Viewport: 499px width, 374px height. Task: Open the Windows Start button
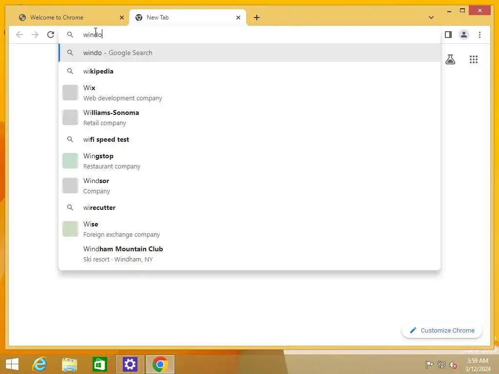(x=12, y=364)
